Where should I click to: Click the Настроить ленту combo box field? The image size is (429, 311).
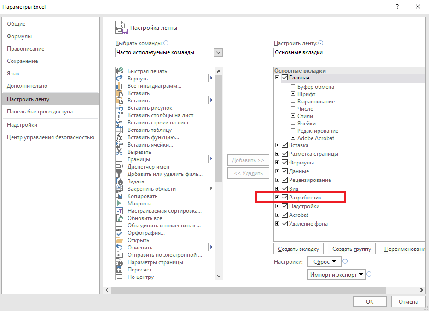[350, 52]
